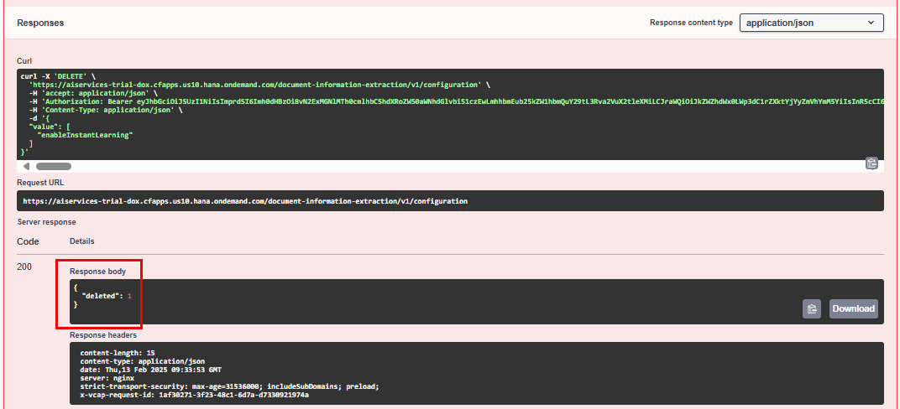Click the server: nginx header
900x409 pixels.
click(107, 378)
